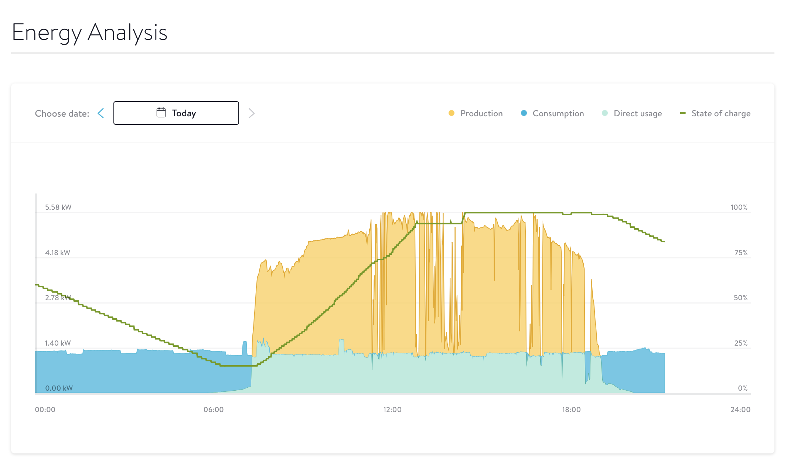Screen dimensions: 787x466
Task: Toggle the Direct usage legend series
Action: coord(637,113)
